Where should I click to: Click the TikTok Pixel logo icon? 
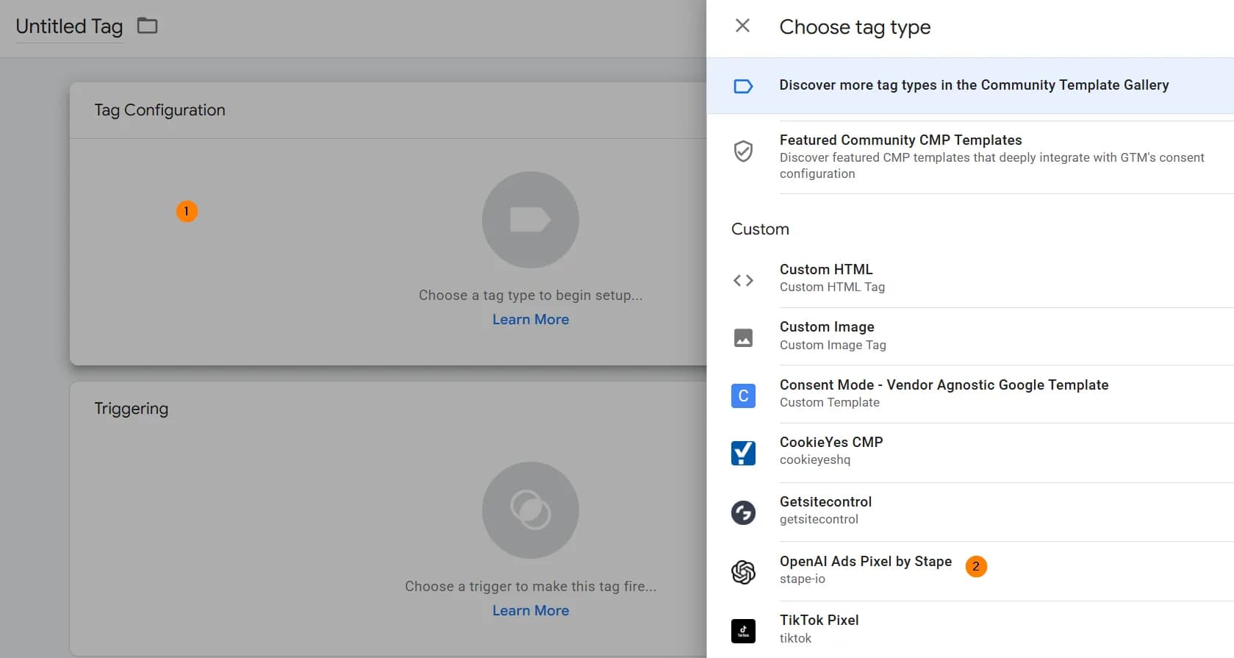coord(743,631)
